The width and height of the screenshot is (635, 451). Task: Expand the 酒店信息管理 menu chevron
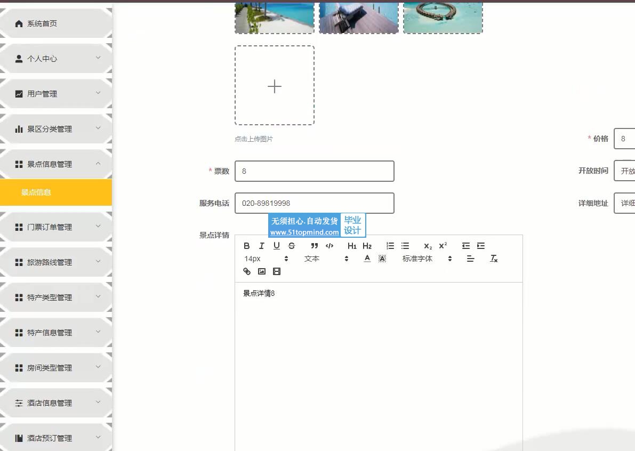click(98, 402)
